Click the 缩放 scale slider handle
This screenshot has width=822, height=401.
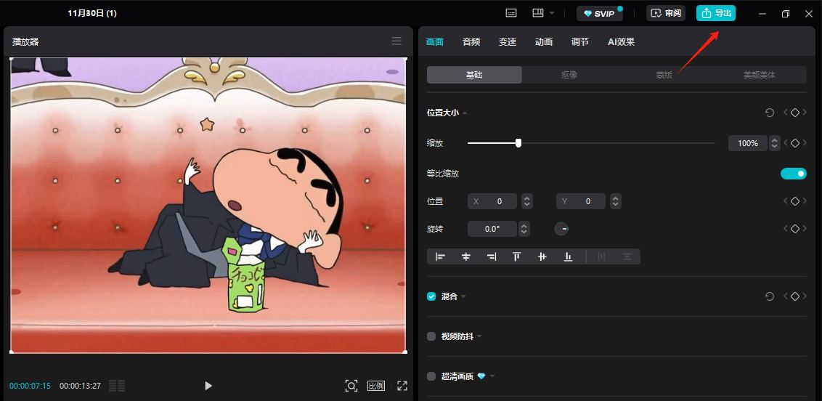click(518, 143)
